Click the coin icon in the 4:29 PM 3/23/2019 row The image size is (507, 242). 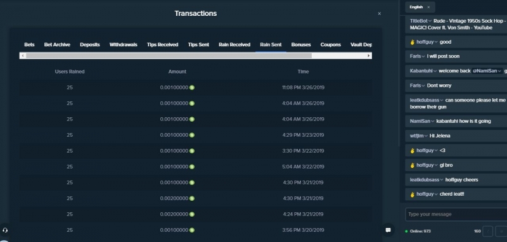[x=192, y=135]
